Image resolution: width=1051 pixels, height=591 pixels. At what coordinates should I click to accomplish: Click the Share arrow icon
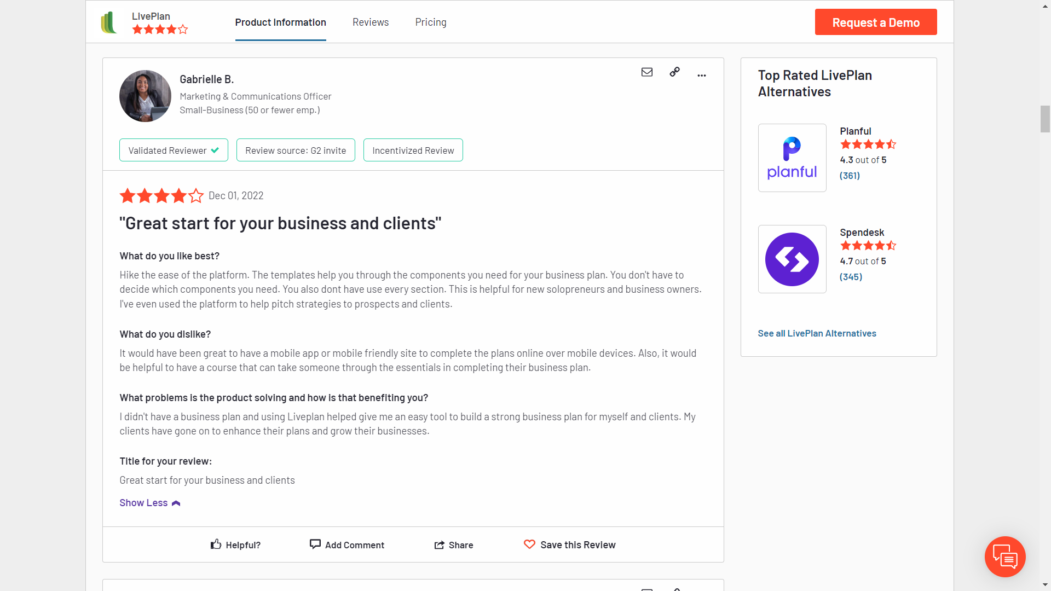click(439, 545)
